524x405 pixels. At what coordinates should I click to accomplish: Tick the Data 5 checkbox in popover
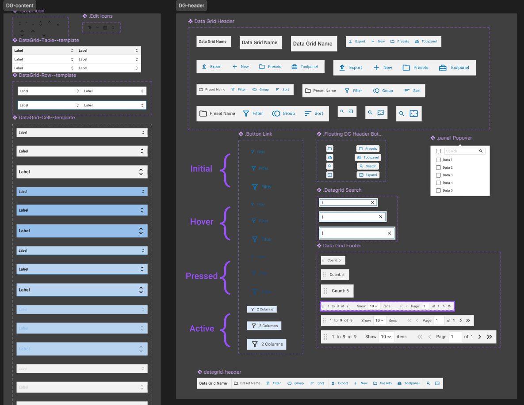[x=438, y=191]
